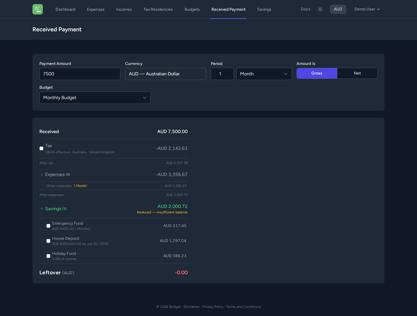Toggle the Tax checkbox

click(41, 148)
